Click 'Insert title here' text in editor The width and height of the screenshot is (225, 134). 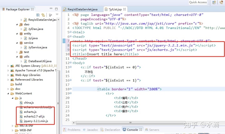[104, 54]
